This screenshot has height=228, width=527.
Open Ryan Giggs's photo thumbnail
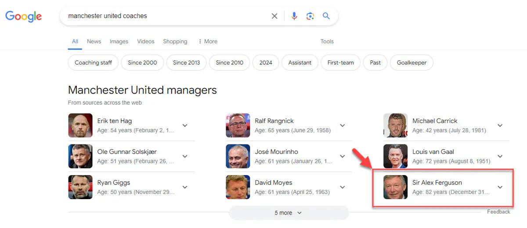point(80,187)
